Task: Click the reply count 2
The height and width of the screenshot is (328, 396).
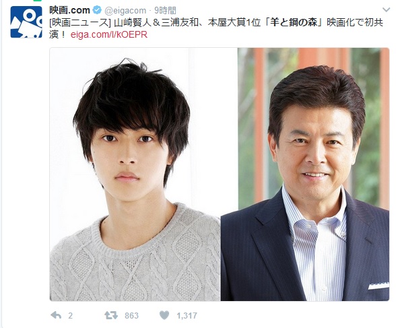Action: pyautogui.click(x=70, y=315)
